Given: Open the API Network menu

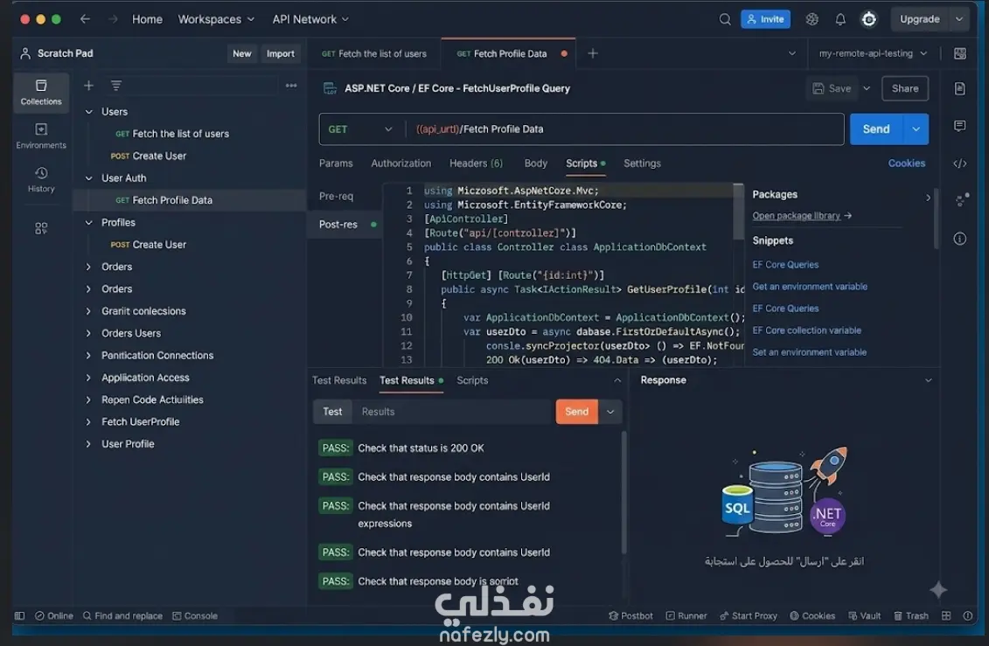Looking at the screenshot, I should click(310, 19).
